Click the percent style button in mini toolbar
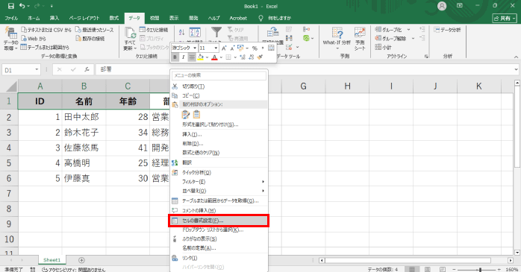The image size is (521, 272). [x=255, y=48]
